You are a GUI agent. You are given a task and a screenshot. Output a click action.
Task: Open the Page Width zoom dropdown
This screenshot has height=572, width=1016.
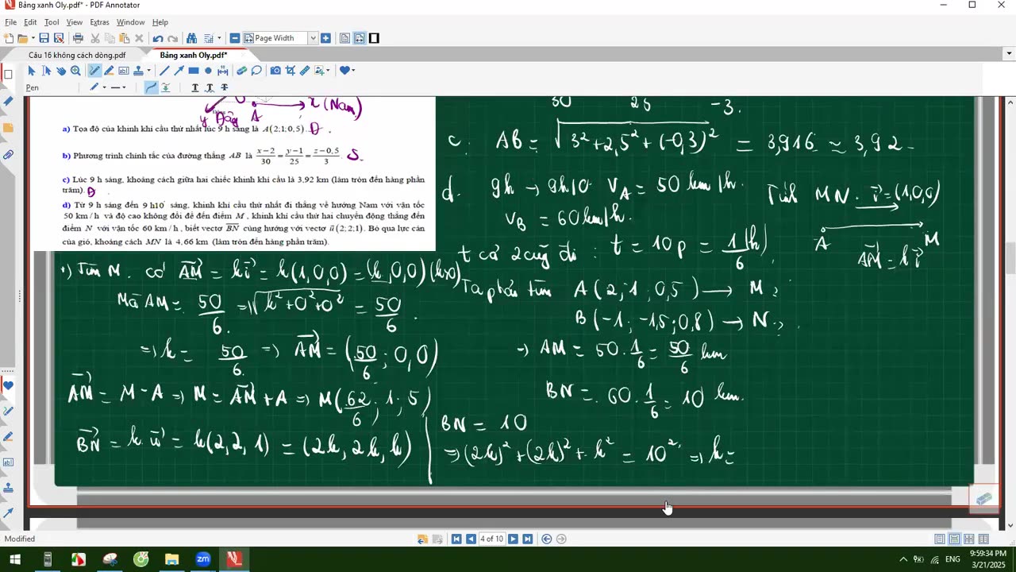[x=313, y=38]
